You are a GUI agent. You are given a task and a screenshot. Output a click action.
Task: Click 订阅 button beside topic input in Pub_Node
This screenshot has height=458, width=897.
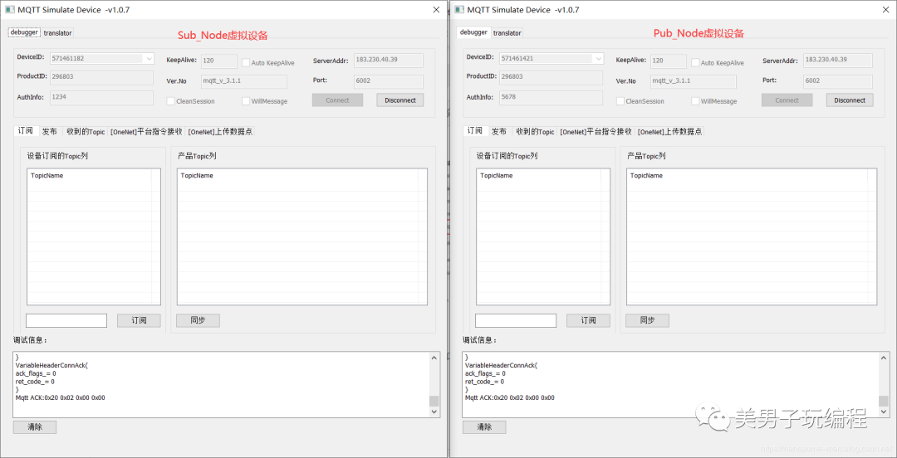coord(589,320)
